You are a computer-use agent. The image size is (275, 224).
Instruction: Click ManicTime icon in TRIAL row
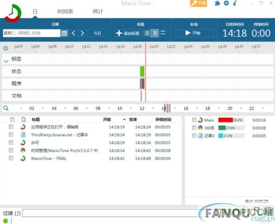tap(23, 158)
